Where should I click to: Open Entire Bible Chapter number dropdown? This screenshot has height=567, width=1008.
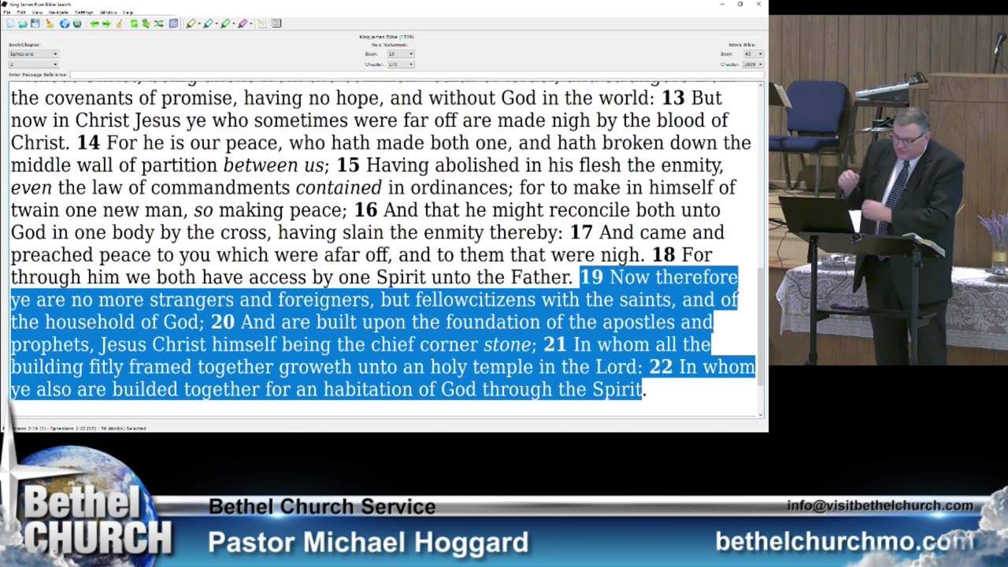(x=753, y=65)
